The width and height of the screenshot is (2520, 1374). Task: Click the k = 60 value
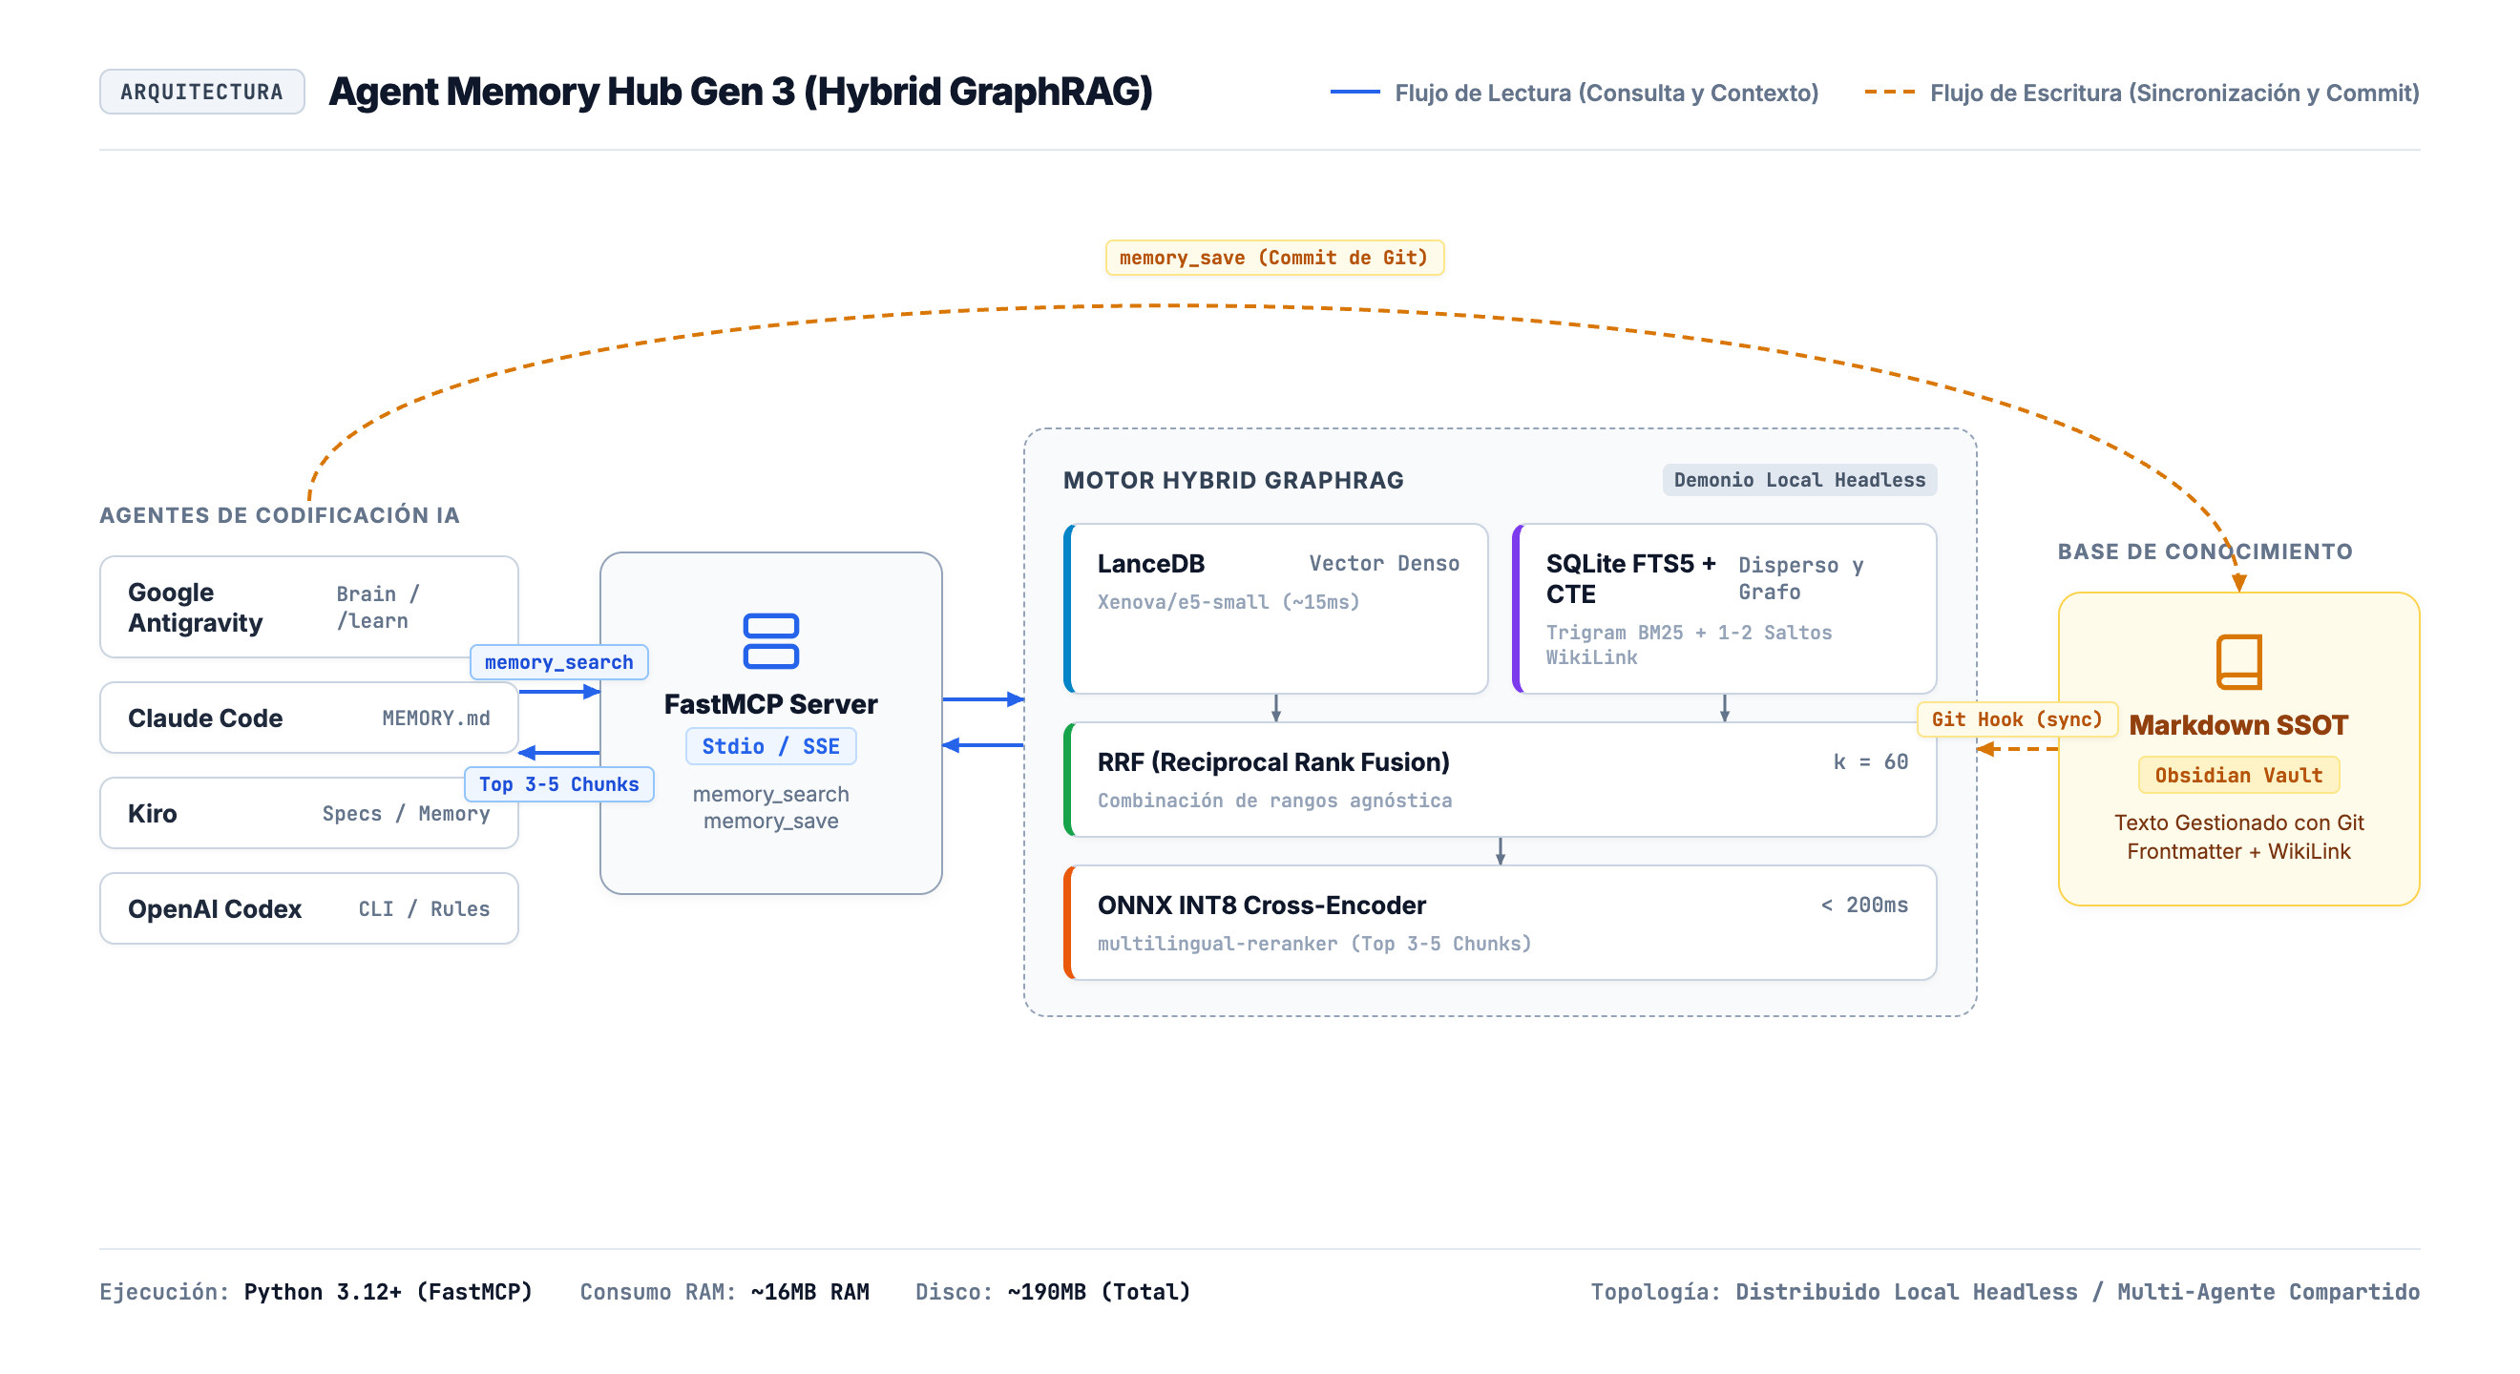[1869, 761]
